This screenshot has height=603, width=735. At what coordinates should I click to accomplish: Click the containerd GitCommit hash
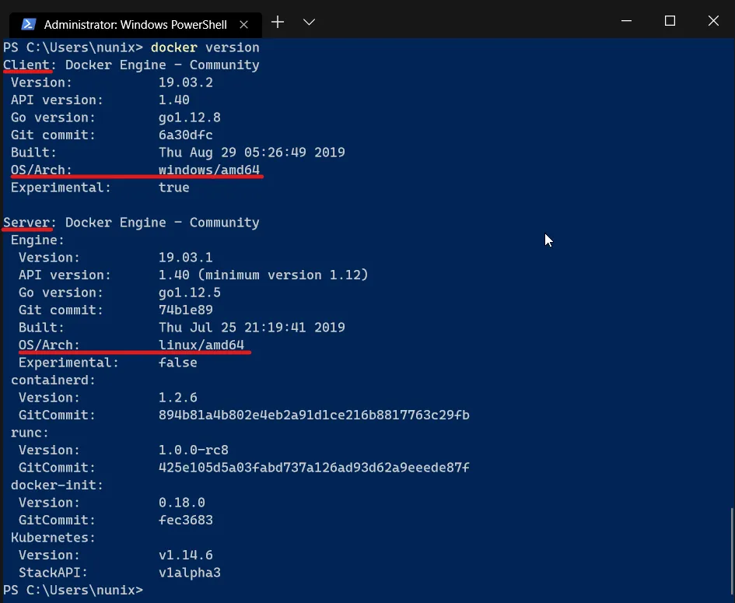click(x=313, y=415)
